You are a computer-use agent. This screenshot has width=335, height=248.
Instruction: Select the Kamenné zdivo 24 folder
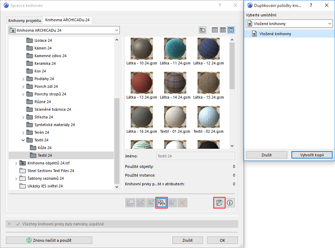[47, 56]
